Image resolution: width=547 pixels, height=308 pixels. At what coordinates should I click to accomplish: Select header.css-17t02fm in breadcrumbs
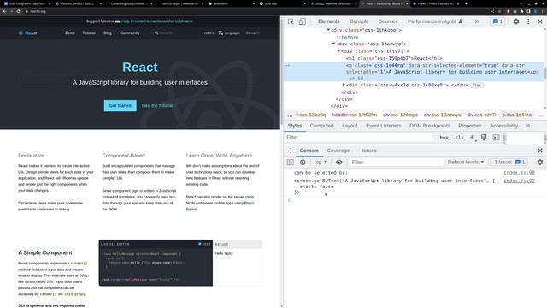354,115
